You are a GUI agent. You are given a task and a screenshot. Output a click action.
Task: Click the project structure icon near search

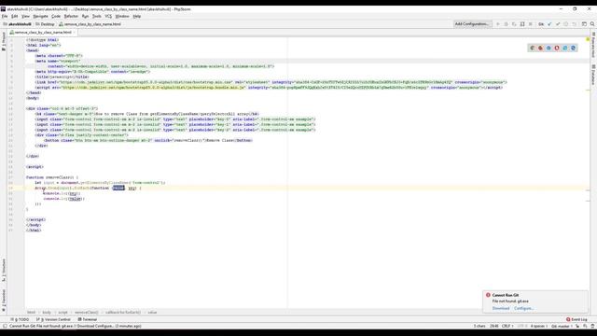[x=584, y=24]
